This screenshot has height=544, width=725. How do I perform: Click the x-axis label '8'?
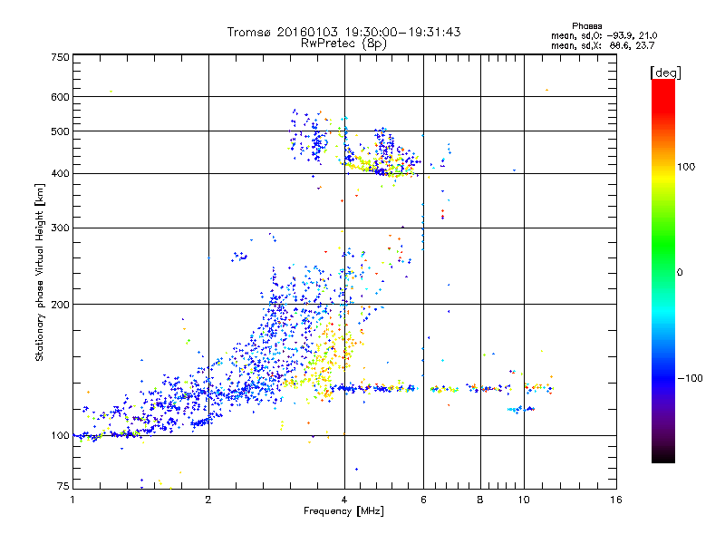tap(480, 500)
